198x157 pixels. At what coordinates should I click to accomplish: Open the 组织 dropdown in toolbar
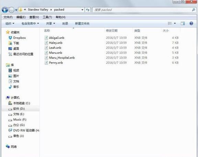tap(10, 23)
